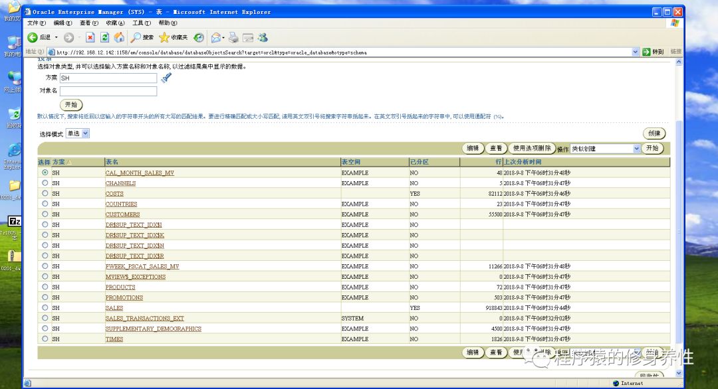Click the Refresh page icon
Image resolution: width=718 pixels, height=389 pixels.
105,37
